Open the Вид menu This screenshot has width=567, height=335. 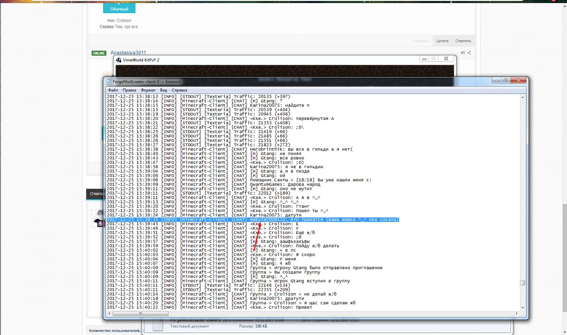coord(163,90)
